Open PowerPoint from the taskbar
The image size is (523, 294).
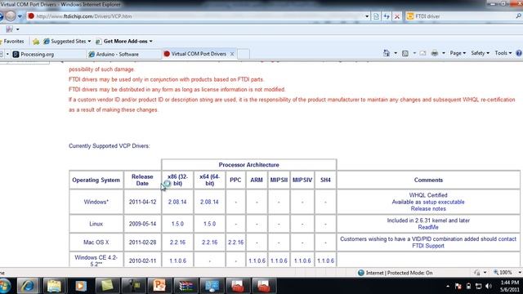pos(159,286)
